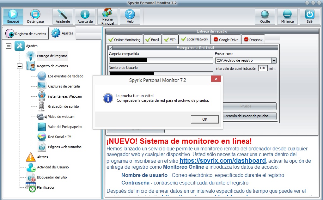Switch to Online Monitoring delivery tab
This screenshot has width=323, height=200.
125,39
